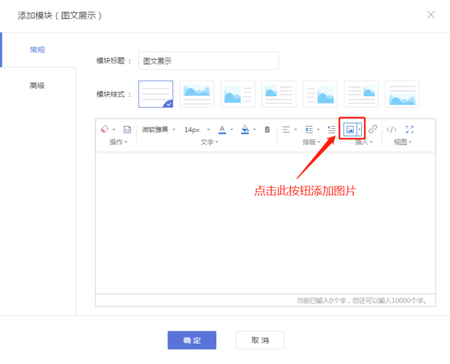Select large image-left text-right style
This screenshot has width=450, height=364.
point(238,94)
